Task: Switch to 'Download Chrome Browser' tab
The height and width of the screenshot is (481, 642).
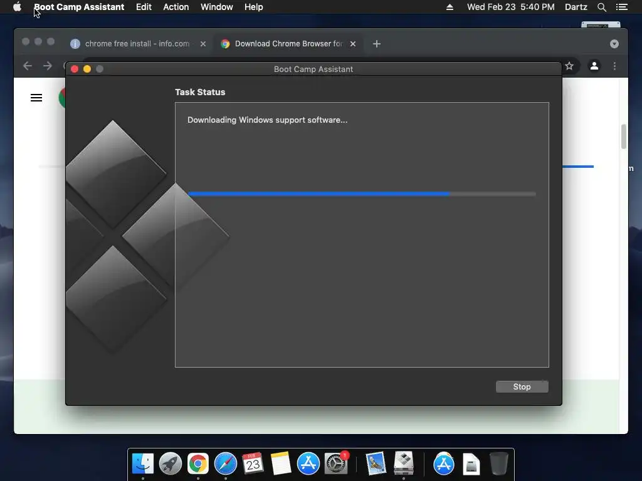Action: click(x=288, y=44)
